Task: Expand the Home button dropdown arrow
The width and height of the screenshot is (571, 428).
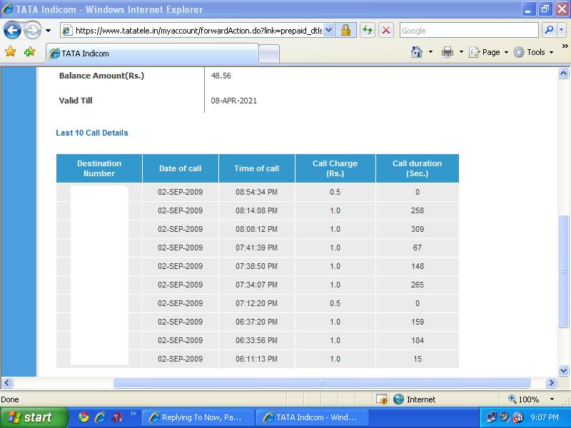Action: click(x=430, y=52)
